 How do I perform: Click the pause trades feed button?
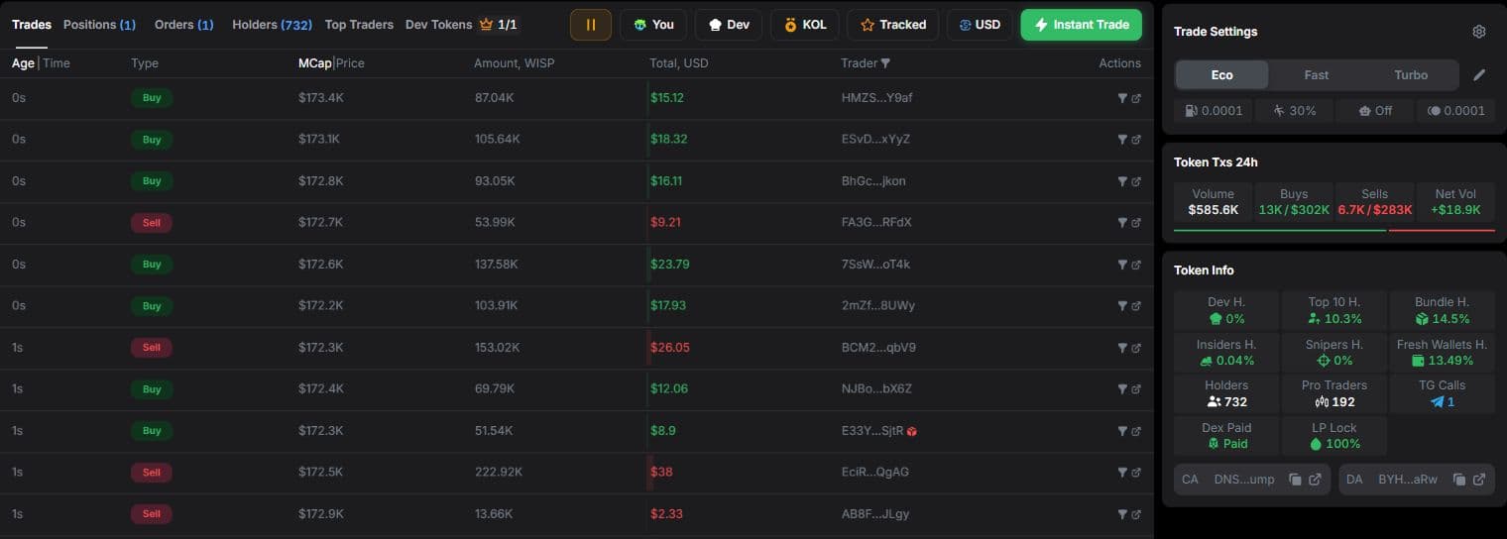pos(591,25)
